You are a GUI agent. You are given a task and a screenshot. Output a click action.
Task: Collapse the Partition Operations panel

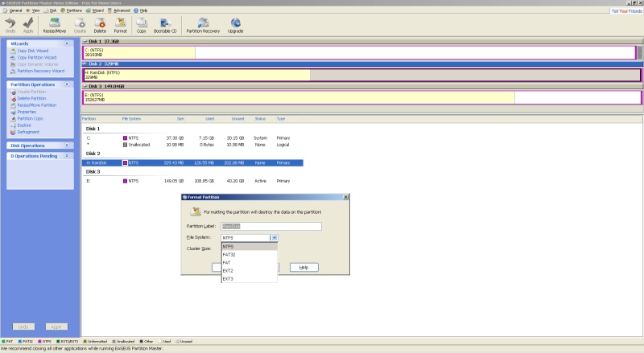pos(67,84)
